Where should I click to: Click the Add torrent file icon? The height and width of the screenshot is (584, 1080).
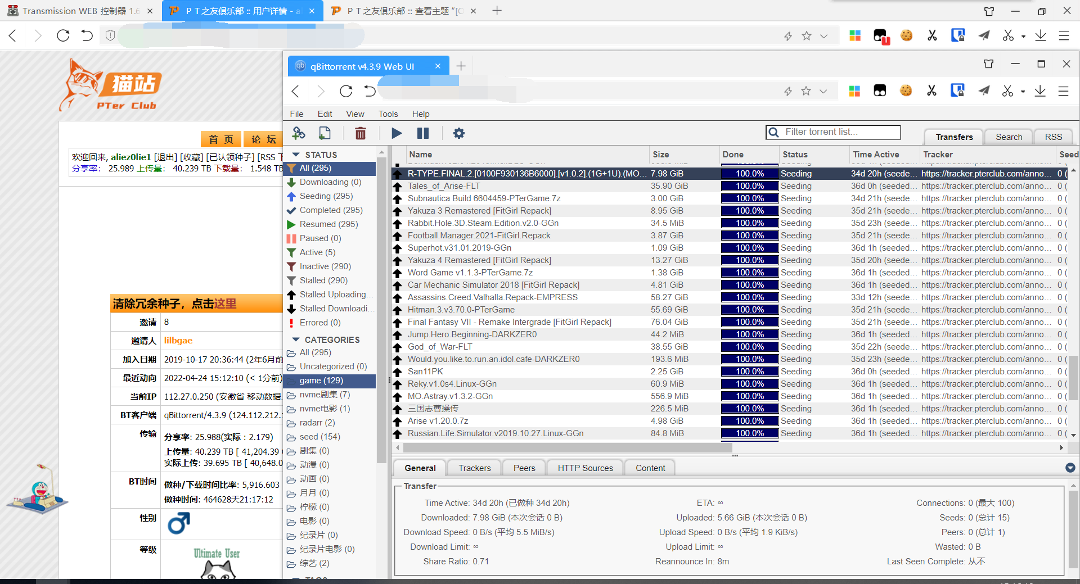325,133
